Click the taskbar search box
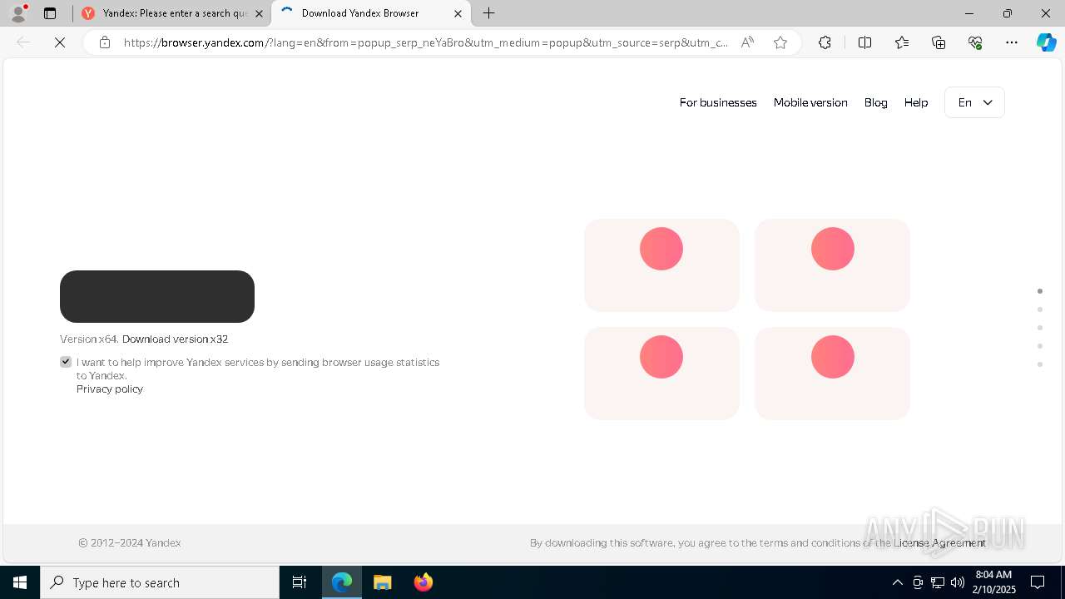 tap(160, 582)
